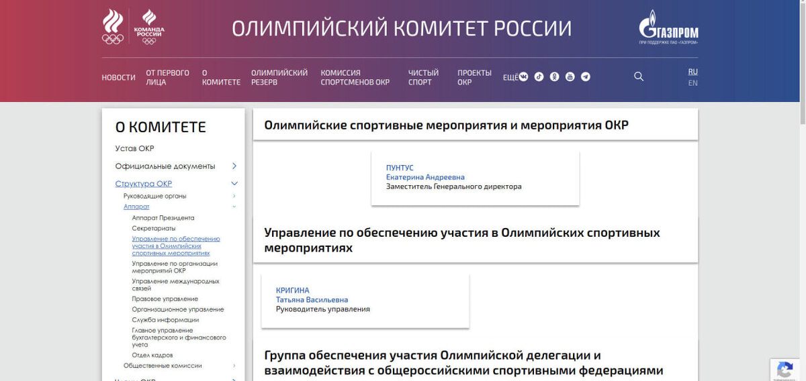Image resolution: width=806 pixels, height=381 pixels.
Task: Switch language to RU
Action: coord(692,71)
